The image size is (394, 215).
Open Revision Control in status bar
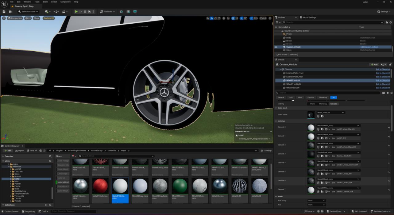[x=381, y=211]
